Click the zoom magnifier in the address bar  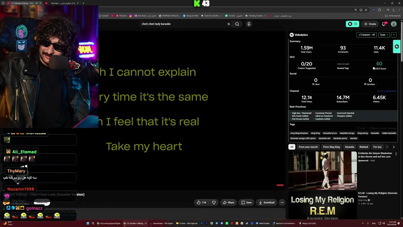click(x=356, y=10)
